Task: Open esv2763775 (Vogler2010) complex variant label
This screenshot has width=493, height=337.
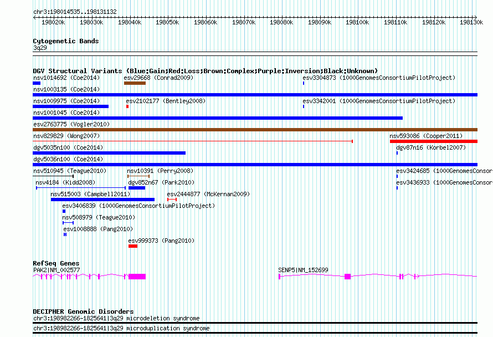Action: tap(71, 124)
